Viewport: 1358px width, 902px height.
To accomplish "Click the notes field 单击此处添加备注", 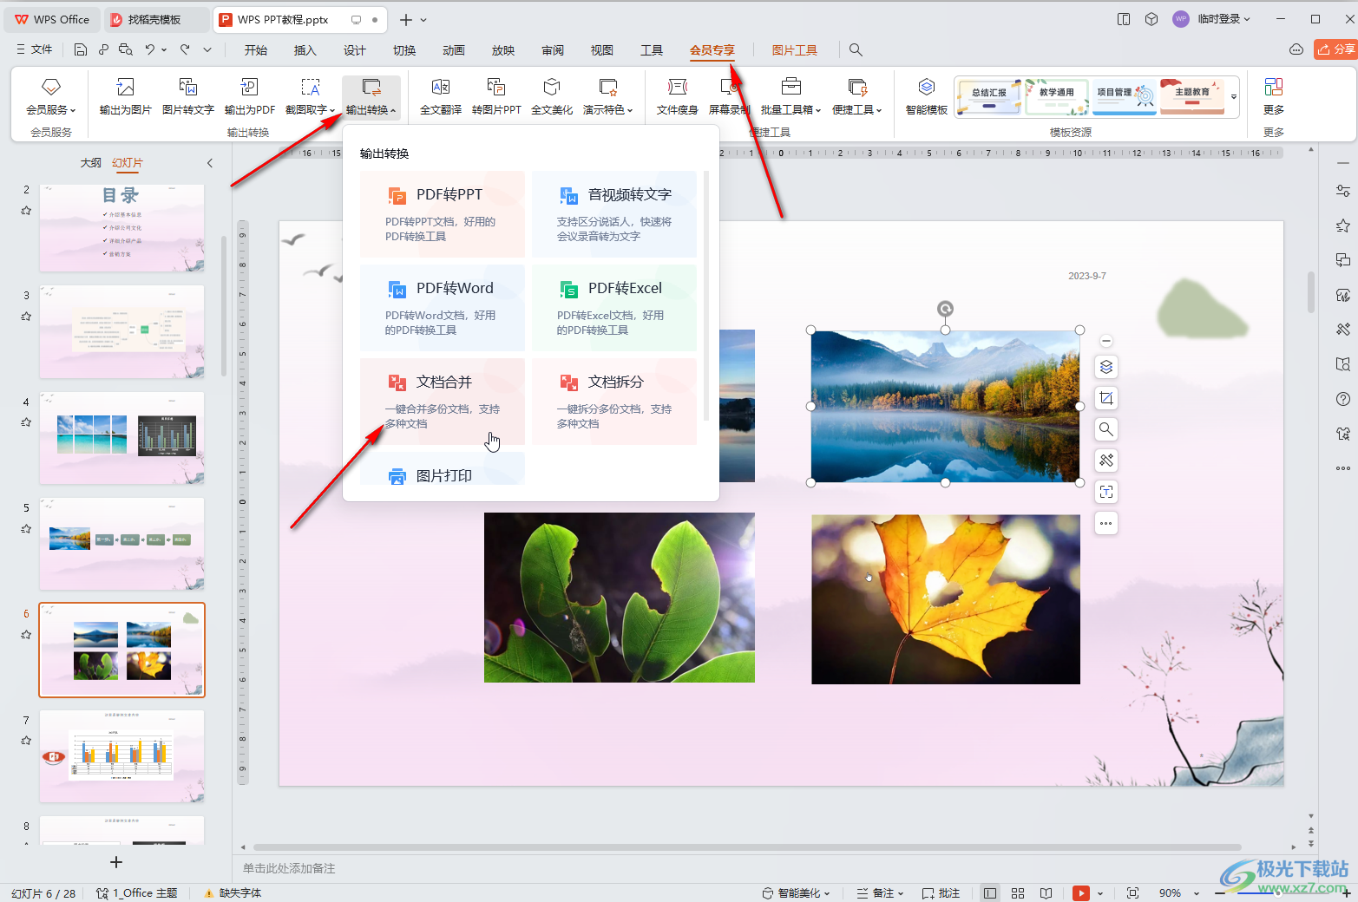I will [289, 868].
